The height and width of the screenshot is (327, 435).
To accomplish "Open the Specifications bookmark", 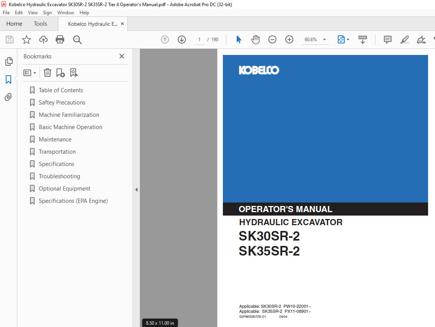I will coord(56,164).
